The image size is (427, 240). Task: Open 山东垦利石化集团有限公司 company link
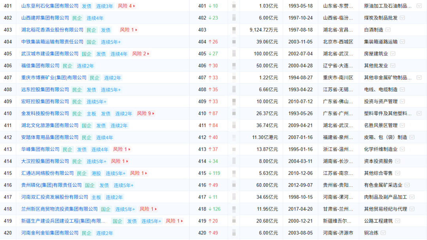50,6
